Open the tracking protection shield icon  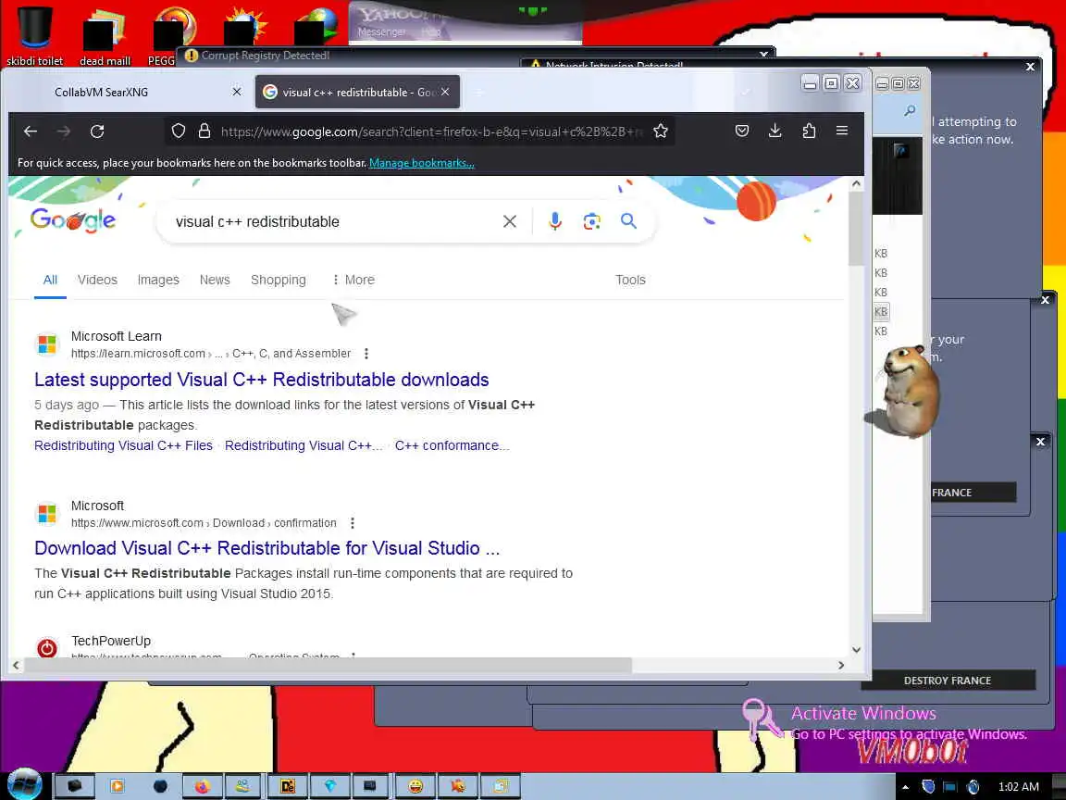pos(178,131)
